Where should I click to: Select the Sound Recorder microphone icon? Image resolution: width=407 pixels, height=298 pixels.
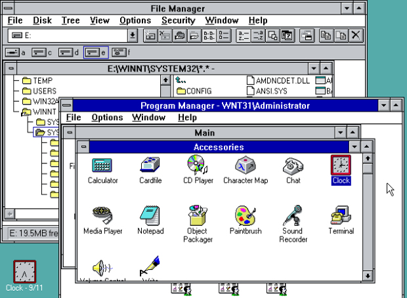[293, 215]
